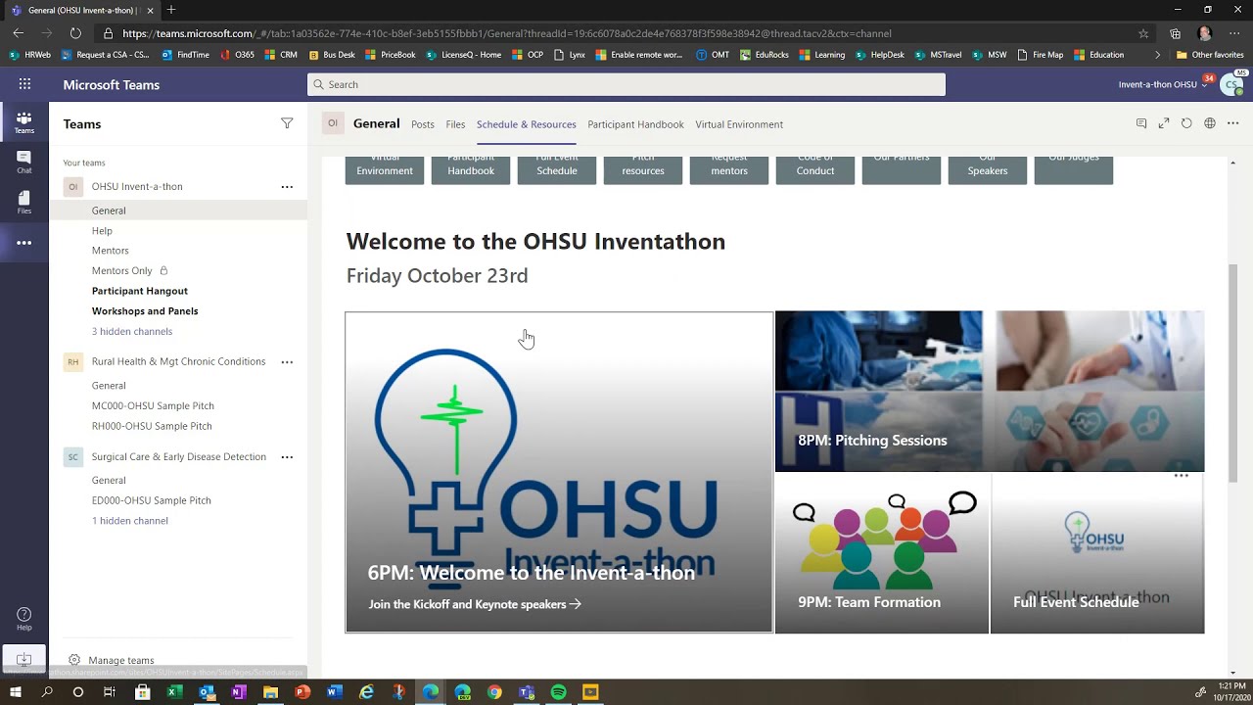Click the Participant Handbook quick link button
Viewport: 1253px width, 705px height.
coord(471,169)
